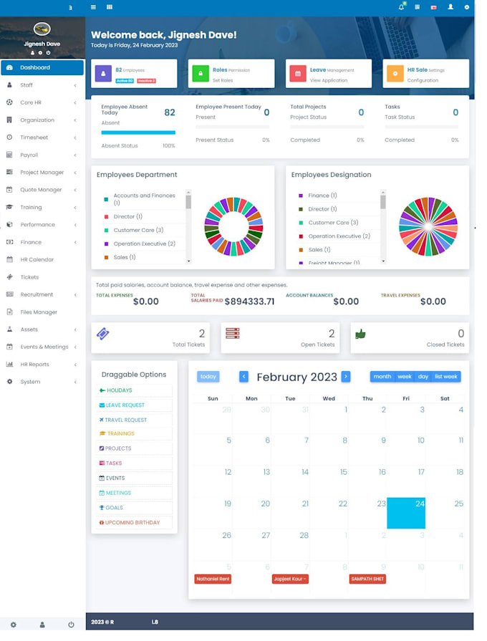The image size is (487, 641).
Task: Click the power logout icon at sidebar bottom
Action: 71,625
